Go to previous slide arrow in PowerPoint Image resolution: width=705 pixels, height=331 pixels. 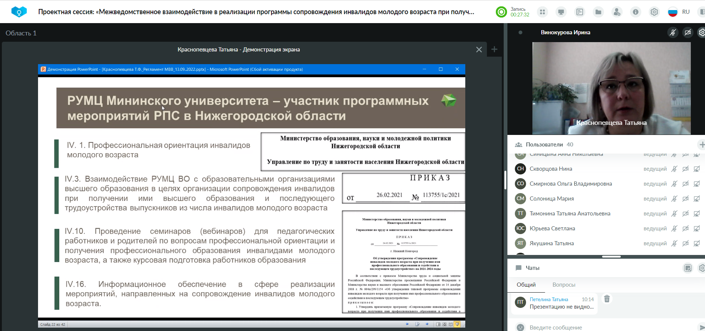point(407,324)
